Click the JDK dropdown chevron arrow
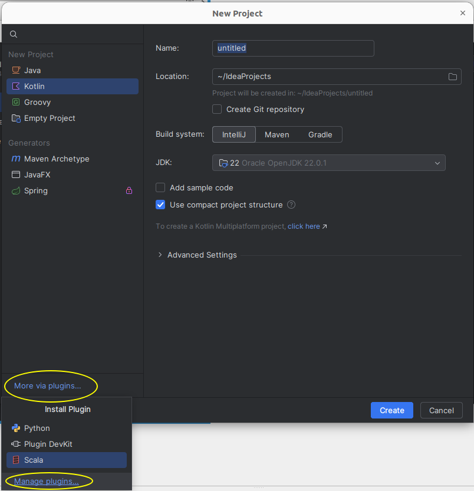The width and height of the screenshot is (474, 491). [x=437, y=163]
